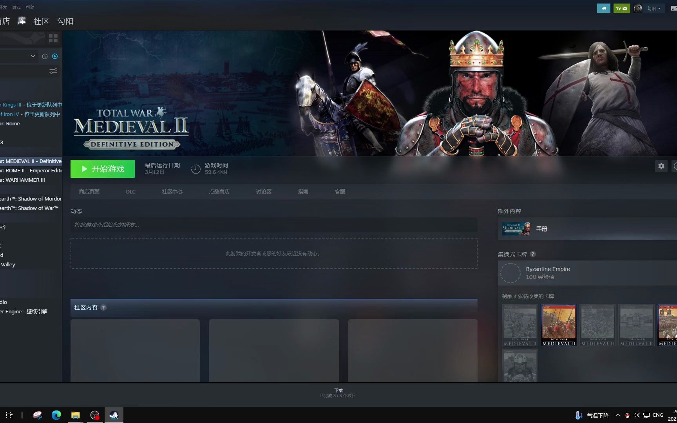This screenshot has height=423, width=677.
Task: Select the first greyed trading card
Action: 520,325
